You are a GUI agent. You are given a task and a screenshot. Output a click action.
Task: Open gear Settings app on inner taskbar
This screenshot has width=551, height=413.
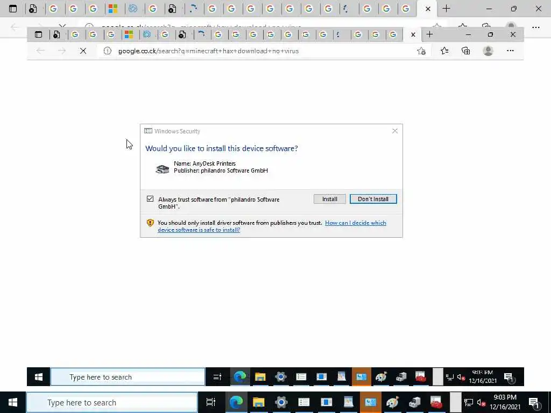pyautogui.click(x=281, y=377)
